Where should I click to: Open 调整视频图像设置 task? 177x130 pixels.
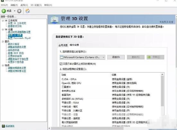[17, 71]
